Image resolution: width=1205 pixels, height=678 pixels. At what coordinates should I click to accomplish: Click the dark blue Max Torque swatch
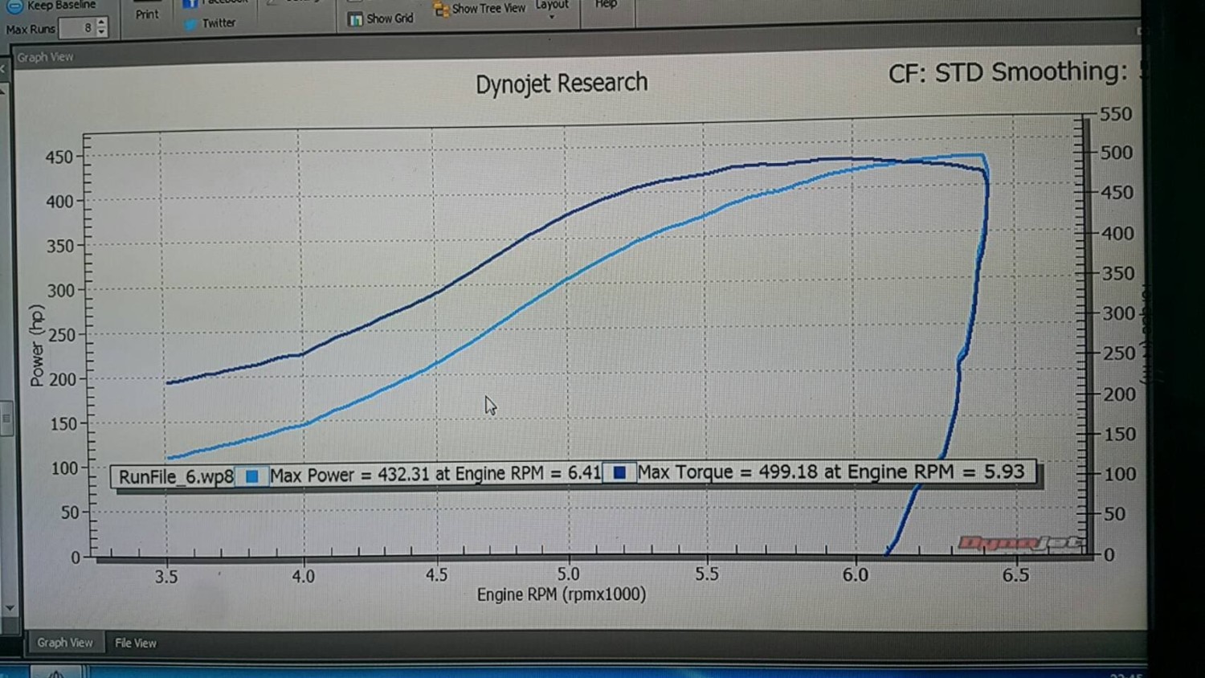[x=619, y=472]
